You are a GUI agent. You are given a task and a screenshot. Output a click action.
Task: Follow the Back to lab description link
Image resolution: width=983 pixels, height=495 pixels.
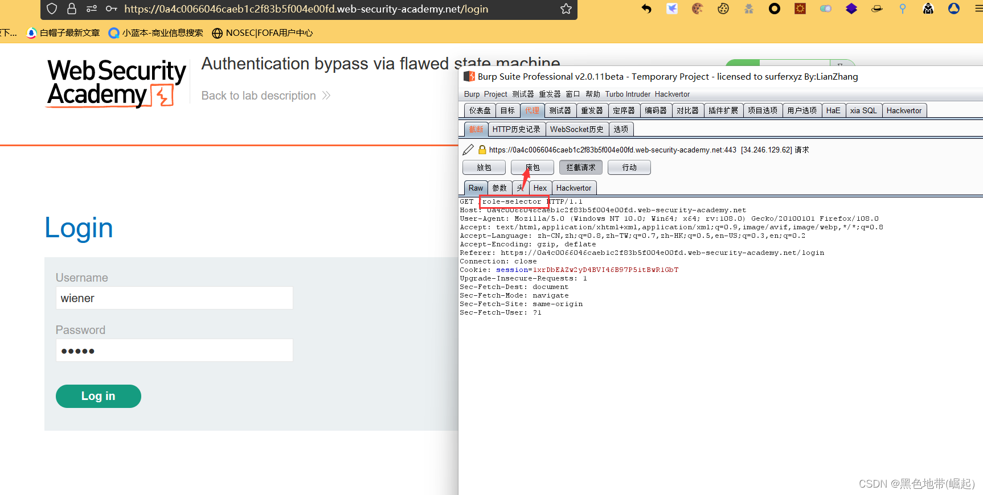(266, 96)
